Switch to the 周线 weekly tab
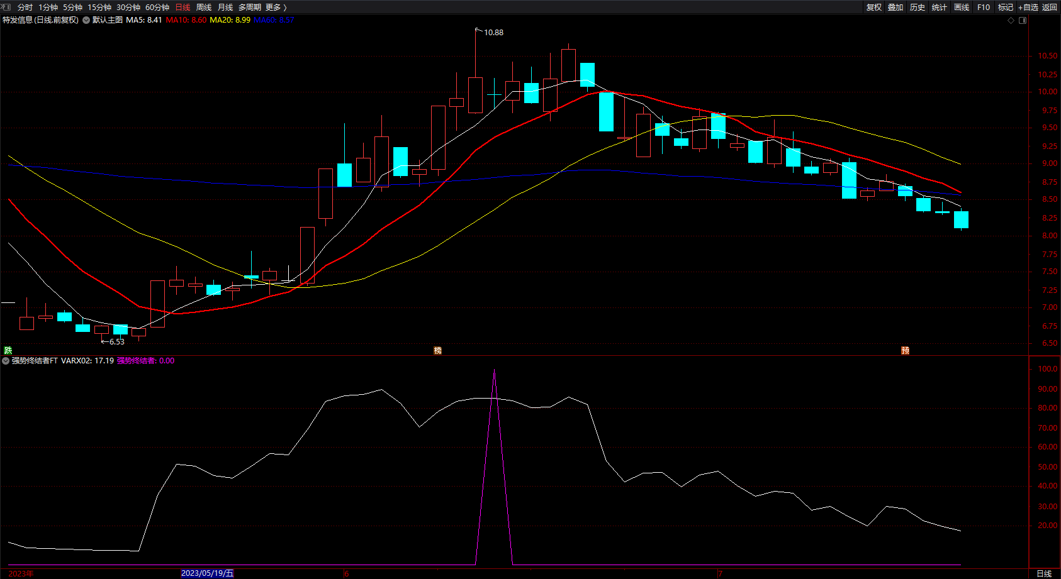Image resolution: width=1061 pixels, height=579 pixels. (204, 7)
